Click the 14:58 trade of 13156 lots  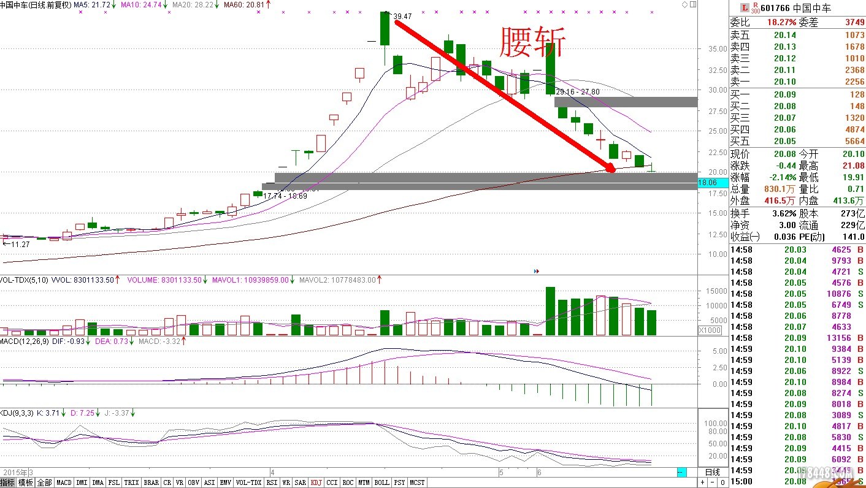pos(797,338)
